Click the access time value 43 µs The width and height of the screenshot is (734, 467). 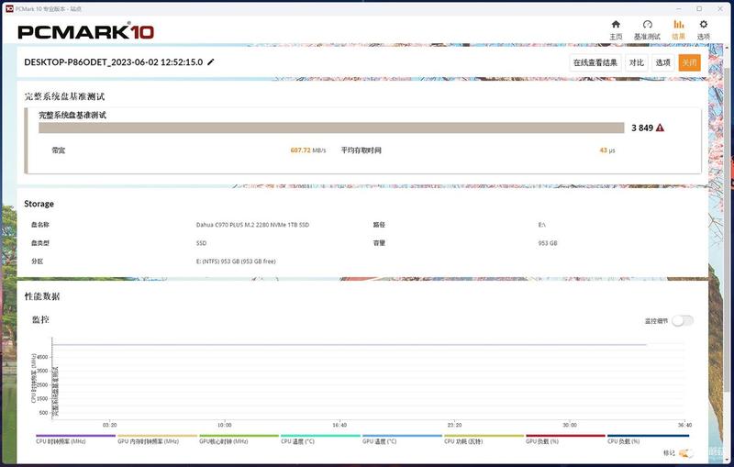point(607,150)
